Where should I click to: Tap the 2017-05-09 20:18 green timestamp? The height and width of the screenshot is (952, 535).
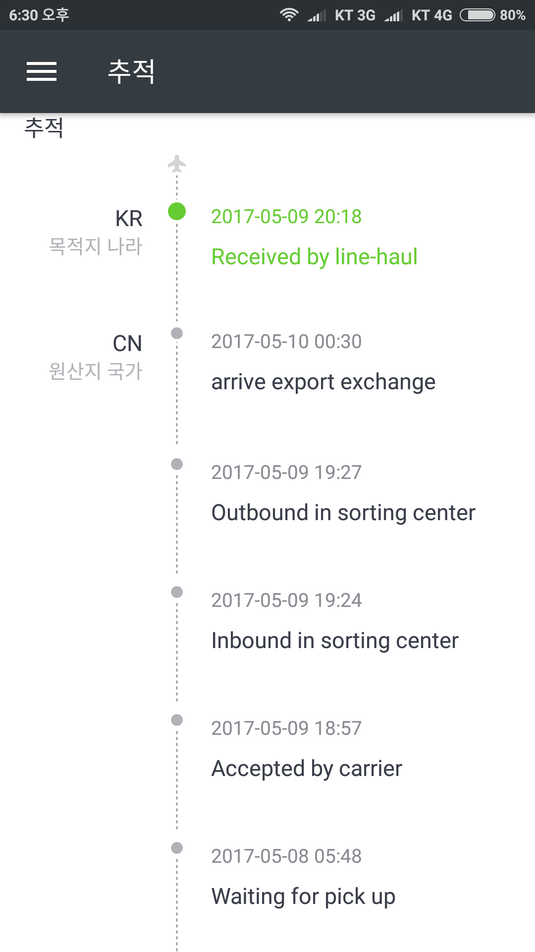pos(286,217)
